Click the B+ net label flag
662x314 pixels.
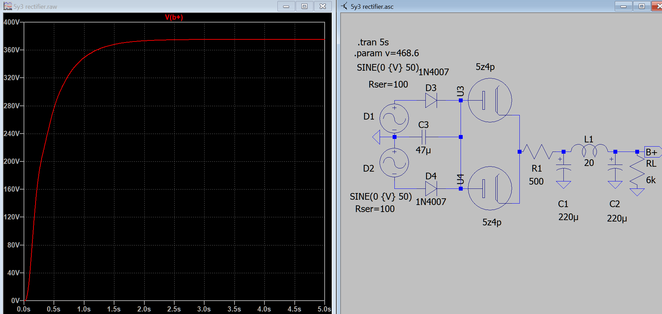tap(652, 152)
